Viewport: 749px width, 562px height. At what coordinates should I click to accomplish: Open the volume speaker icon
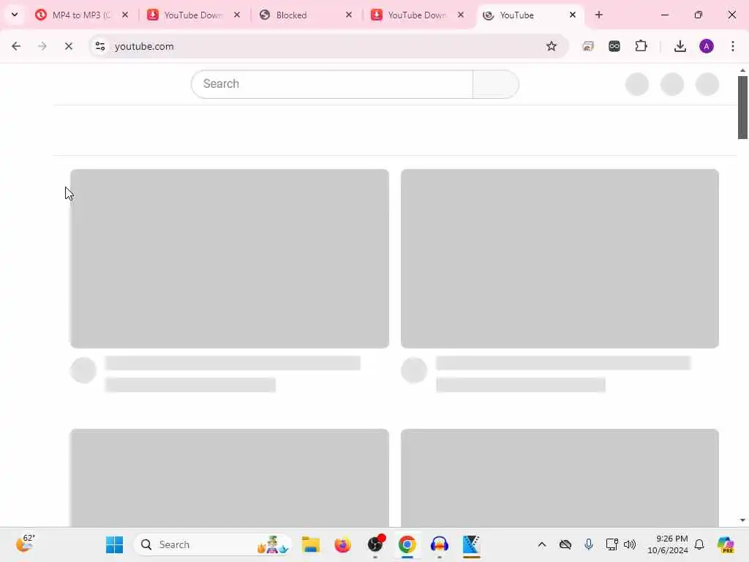coord(630,544)
